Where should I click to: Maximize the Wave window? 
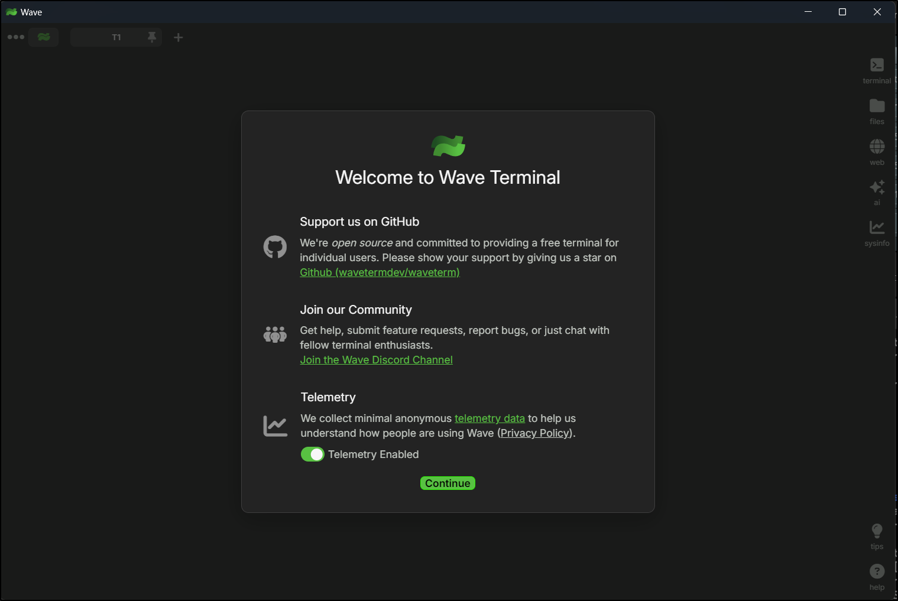pyautogui.click(x=842, y=12)
